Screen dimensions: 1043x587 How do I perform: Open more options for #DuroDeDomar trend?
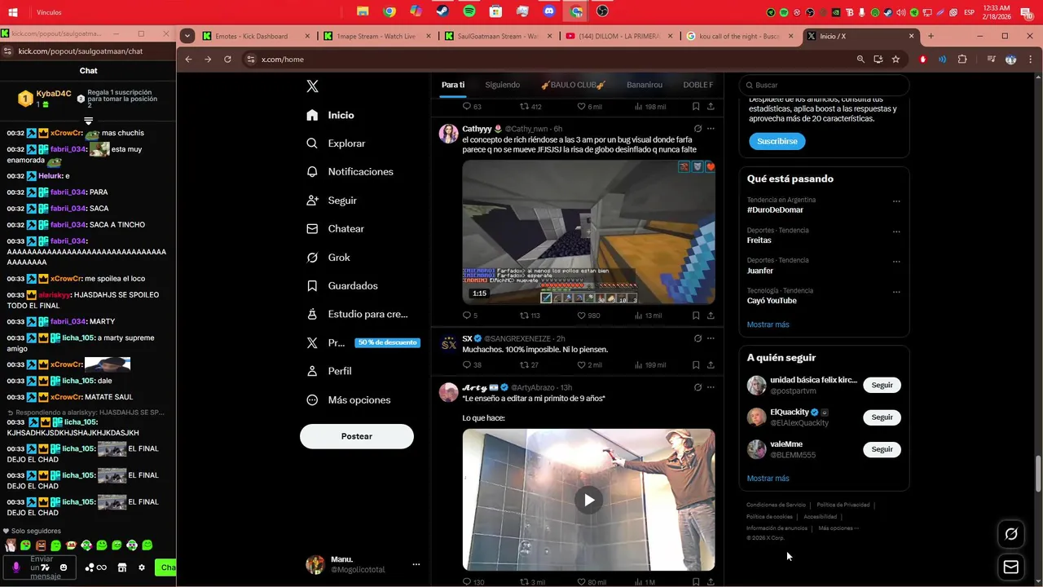[x=896, y=201]
